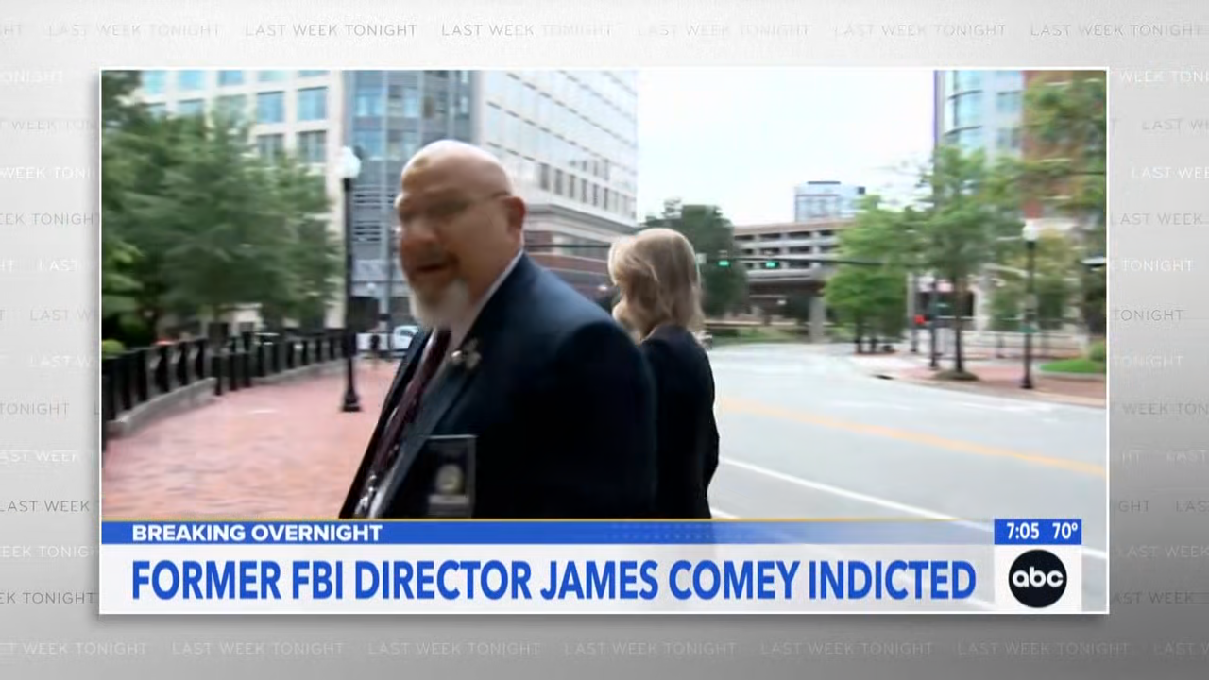Click the 70° temperature readout
The height and width of the screenshot is (680, 1209).
pyautogui.click(x=1064, y=532)
